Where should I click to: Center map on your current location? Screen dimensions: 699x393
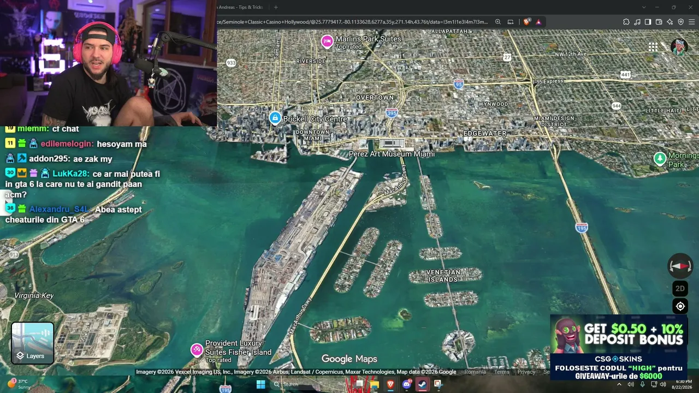pos(680,306)
